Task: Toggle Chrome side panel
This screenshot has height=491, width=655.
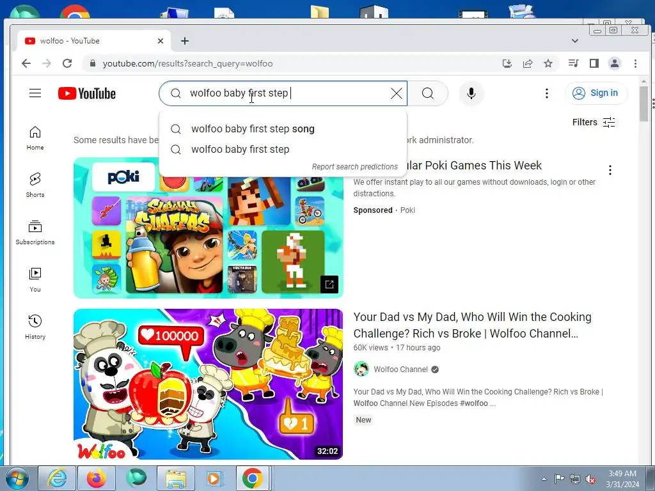Action: (x=594, y=63)
